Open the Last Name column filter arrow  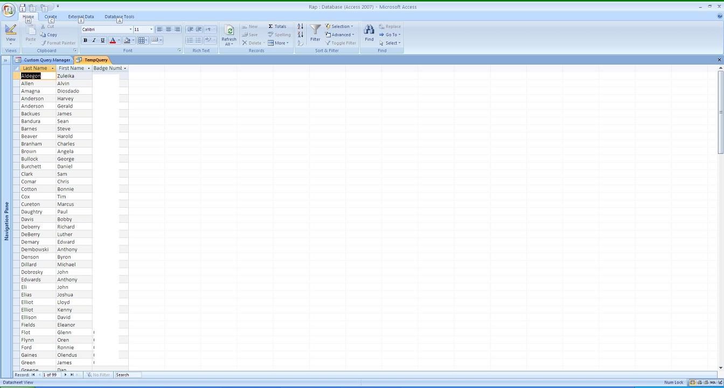pyautogui.click(x=53, y=68)
